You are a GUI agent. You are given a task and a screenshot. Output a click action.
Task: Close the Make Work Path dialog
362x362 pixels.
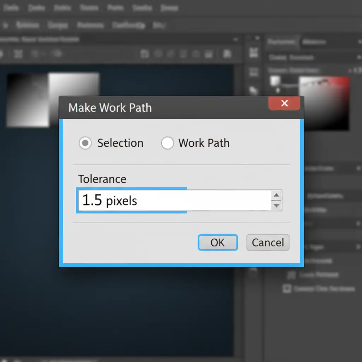point(284,104)
